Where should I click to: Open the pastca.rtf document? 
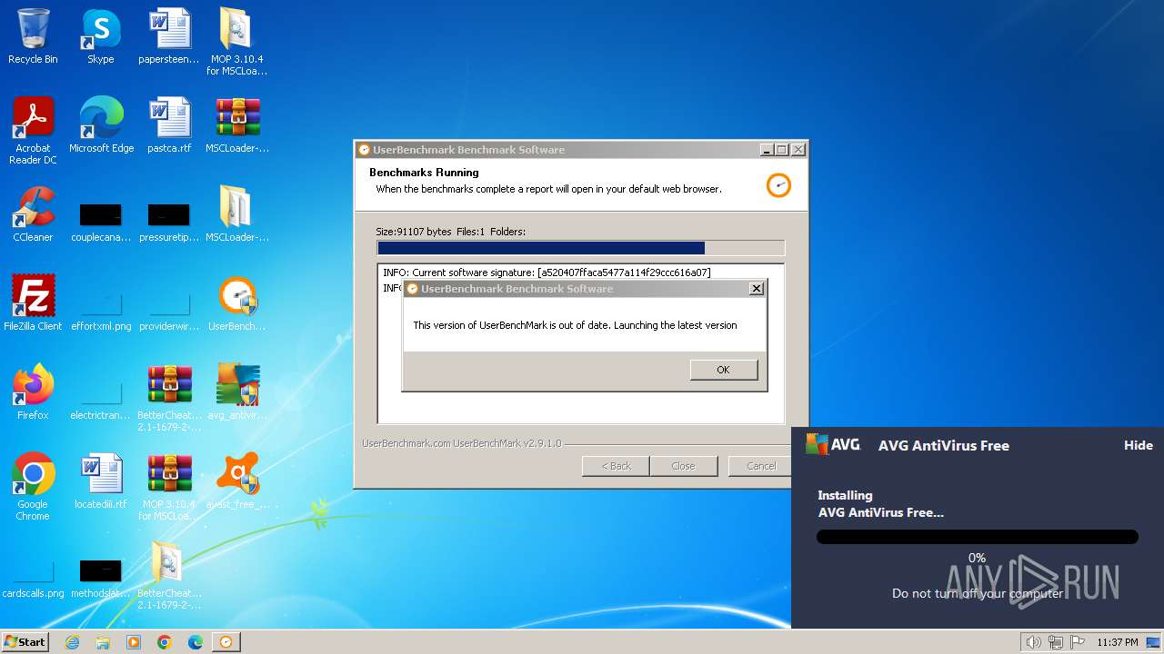[169, 125]
